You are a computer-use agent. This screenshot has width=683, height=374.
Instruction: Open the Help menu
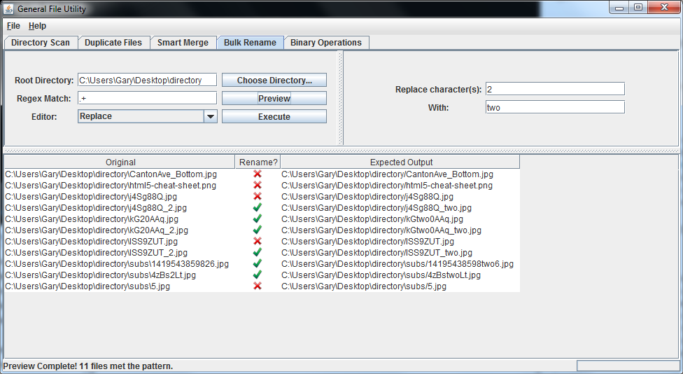37,26
